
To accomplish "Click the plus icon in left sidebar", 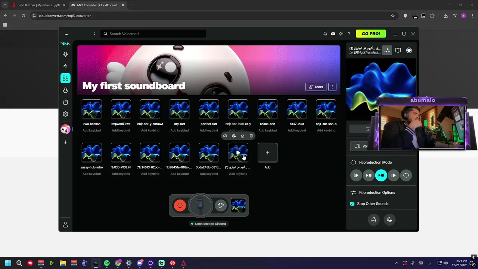I will [x=65, y=142].
